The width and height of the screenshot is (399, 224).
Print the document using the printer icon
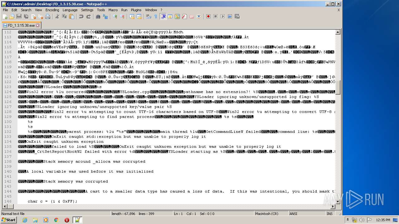coord(47,16)
